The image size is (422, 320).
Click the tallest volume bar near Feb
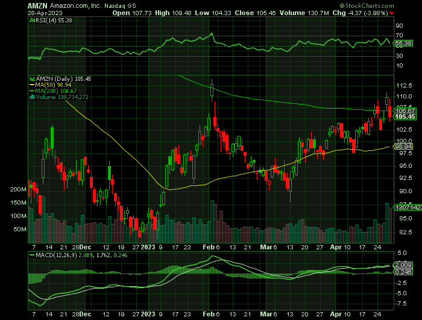tap(212, 222)
